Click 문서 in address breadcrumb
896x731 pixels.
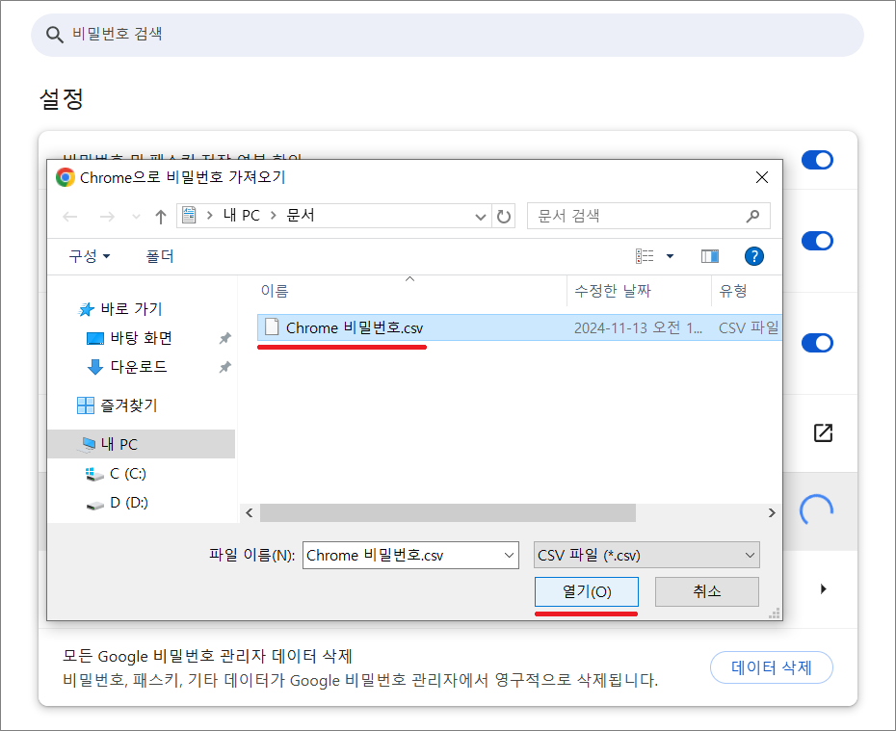(301, 216)
